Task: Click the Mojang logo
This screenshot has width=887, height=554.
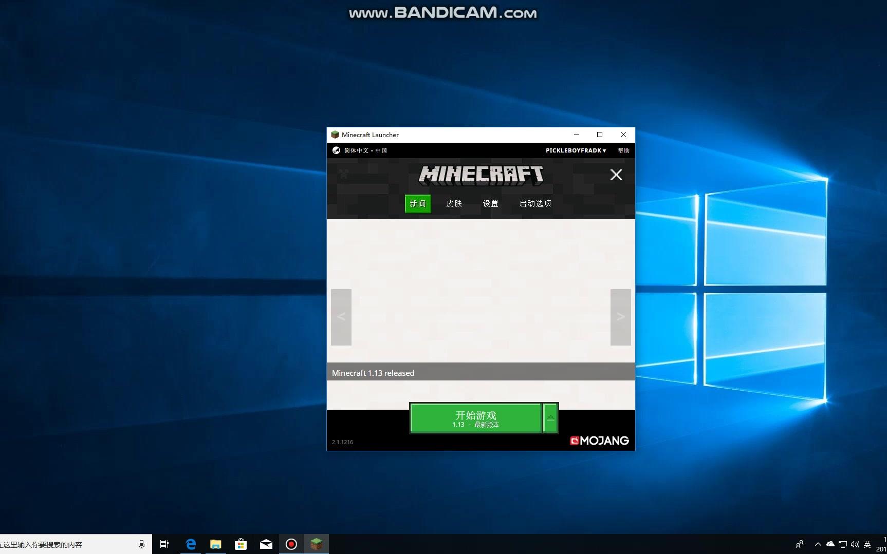Action: pyautogui.click(x=599, y=441)
